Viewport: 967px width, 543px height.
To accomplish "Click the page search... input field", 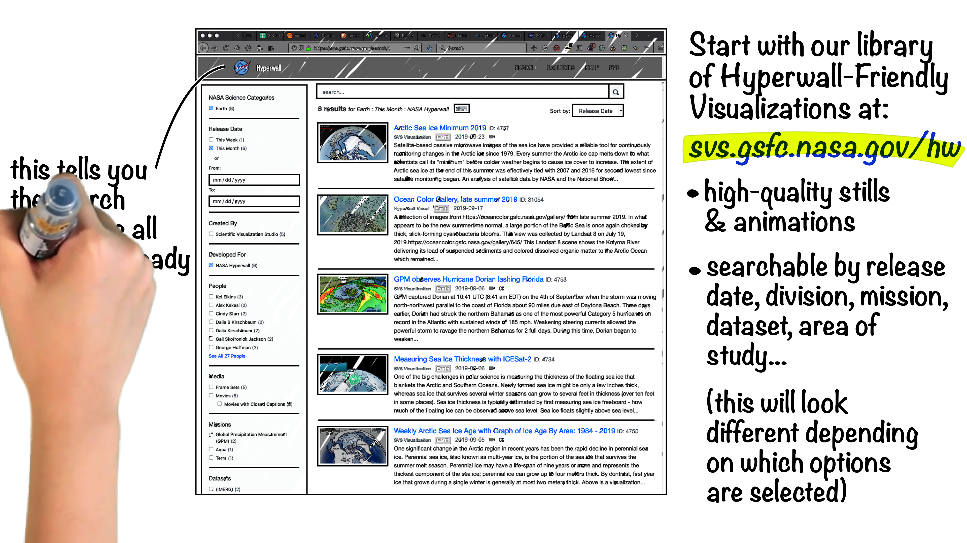I will pyautogui.click(x=463, y=92).
